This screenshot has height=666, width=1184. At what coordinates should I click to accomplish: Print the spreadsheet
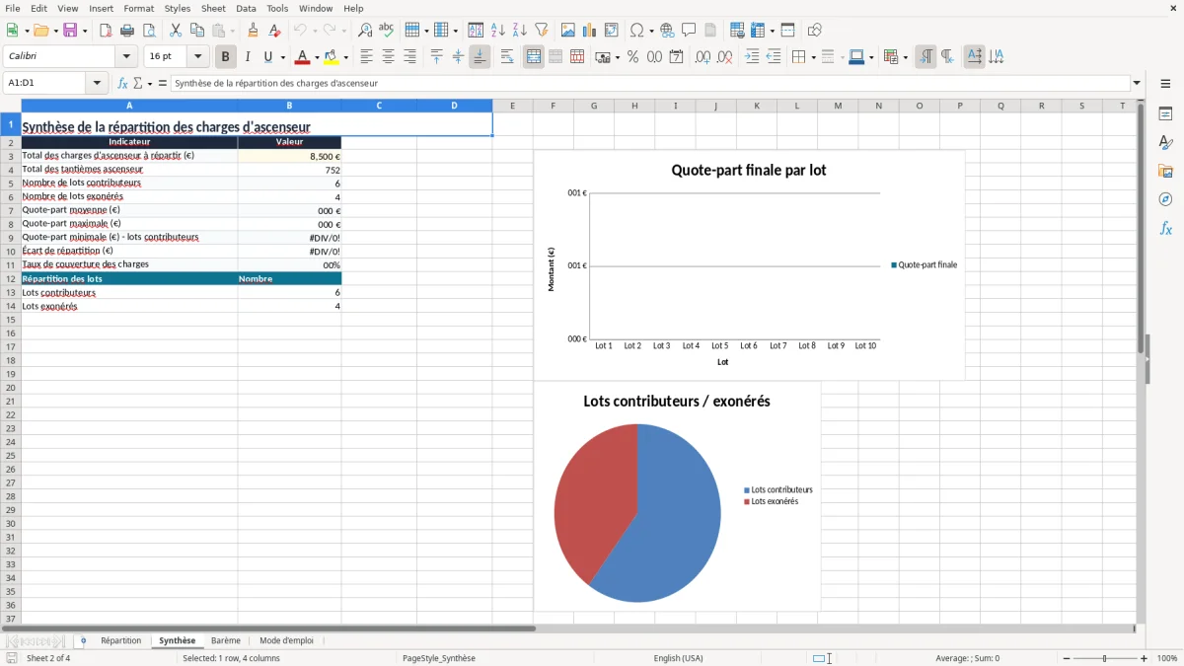point(127,31)
